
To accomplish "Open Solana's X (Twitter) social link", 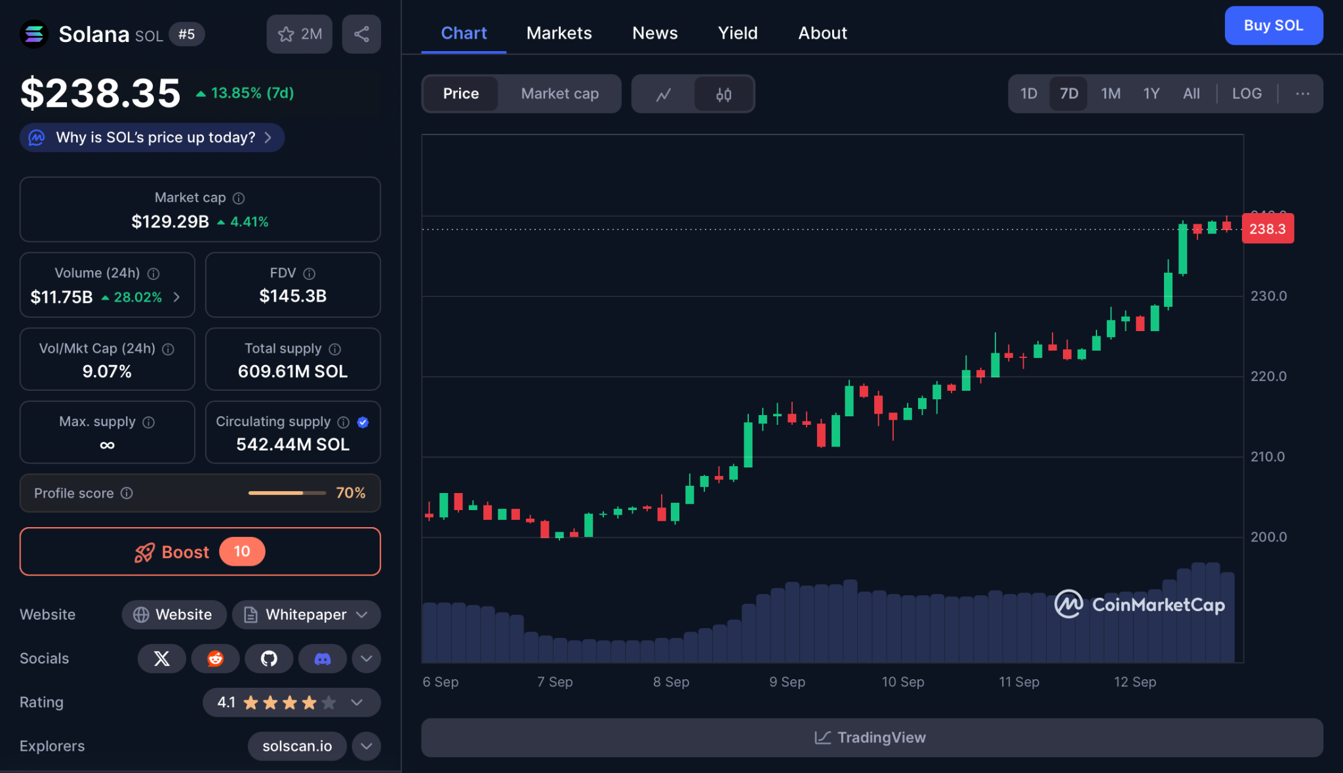I will pyautogui.click(x=161, y=658).
